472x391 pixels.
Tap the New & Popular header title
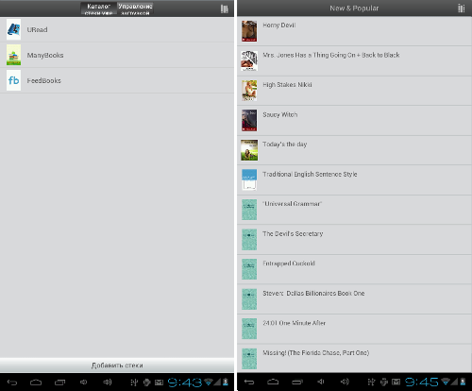(354, 8)
